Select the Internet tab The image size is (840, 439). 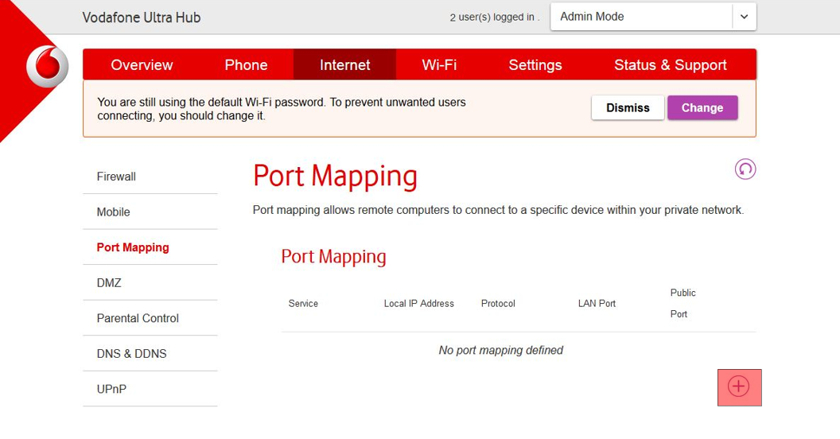pyautogui.click(x=344, y=65)
